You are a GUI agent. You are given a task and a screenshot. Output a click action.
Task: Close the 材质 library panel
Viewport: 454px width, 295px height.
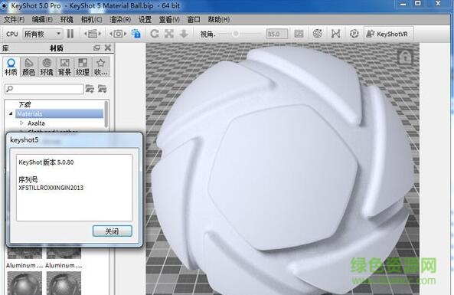point(108,48)
